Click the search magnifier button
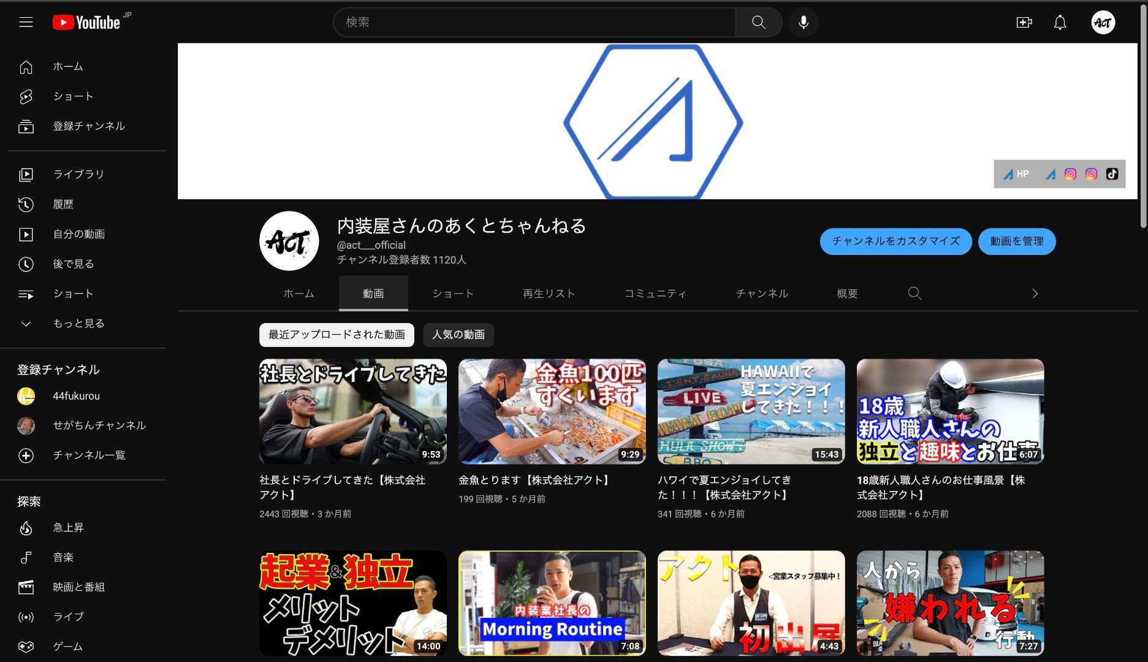 point(758,23)
